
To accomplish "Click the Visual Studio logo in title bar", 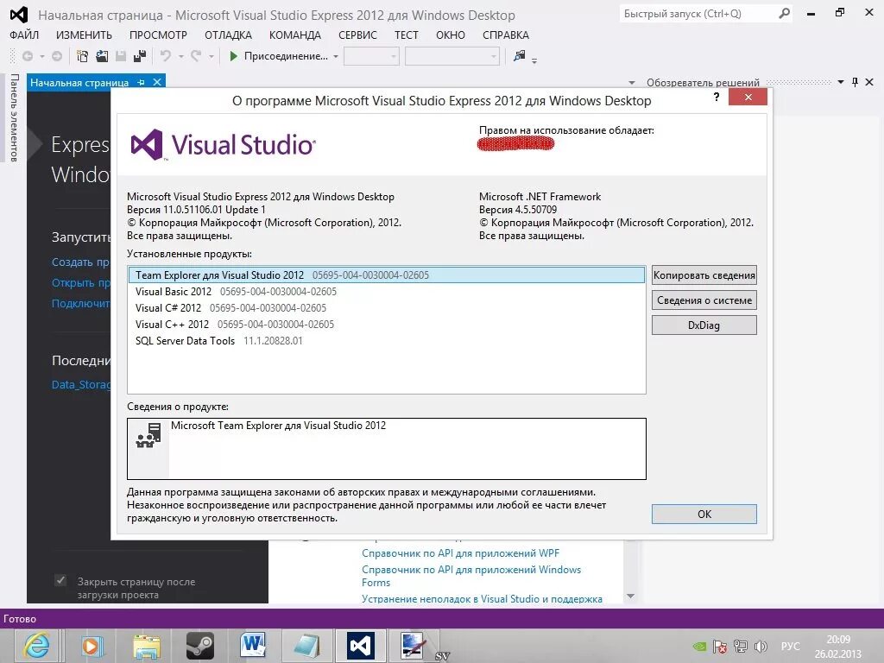I will click(x=19, y=15).
